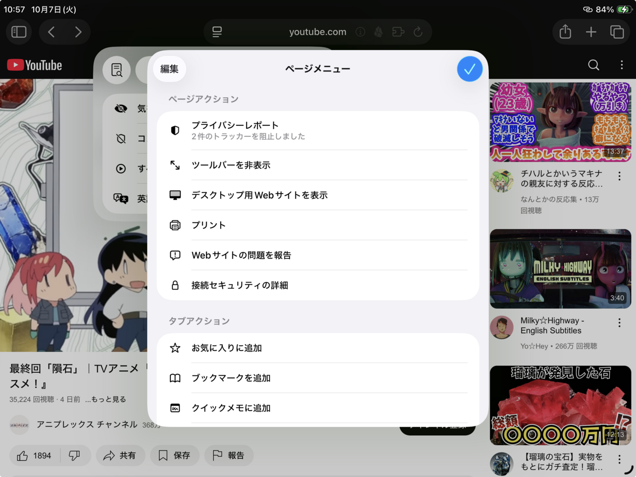Viewport: 636px width, 477px height.
Task: Open なんとかの反応集 channel avatar
Action: click(502, 181)
